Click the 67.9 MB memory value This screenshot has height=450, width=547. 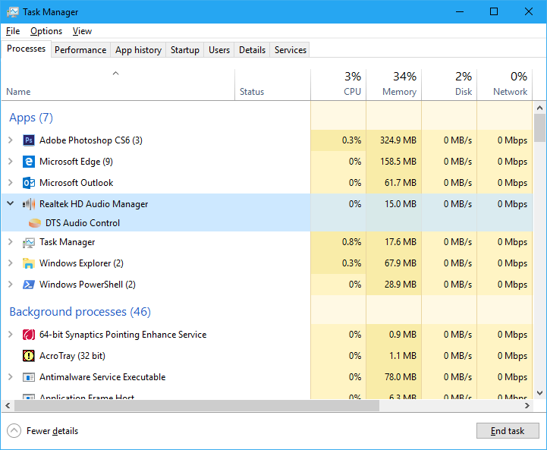401,263
